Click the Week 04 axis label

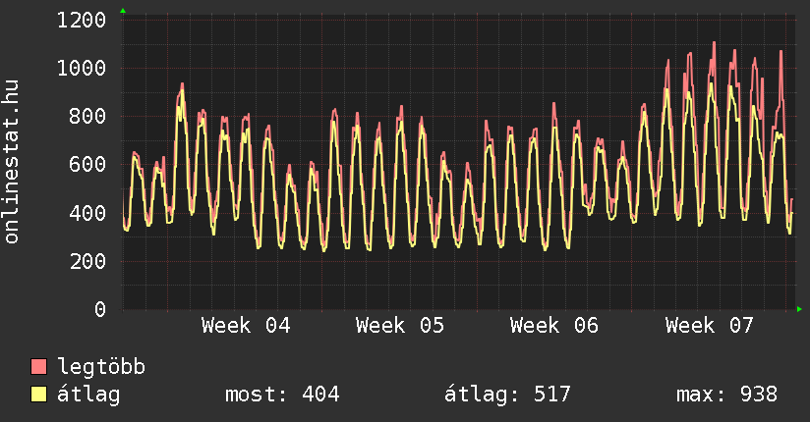point(246,326)
